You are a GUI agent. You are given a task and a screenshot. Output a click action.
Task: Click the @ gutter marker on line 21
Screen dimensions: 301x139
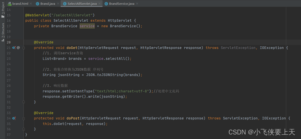(x=18, y=48)
